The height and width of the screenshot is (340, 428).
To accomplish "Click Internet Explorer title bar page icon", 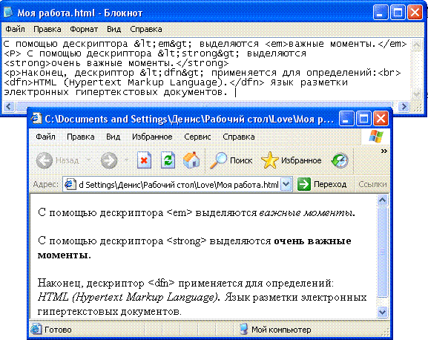I will click(x=36, y=118).
